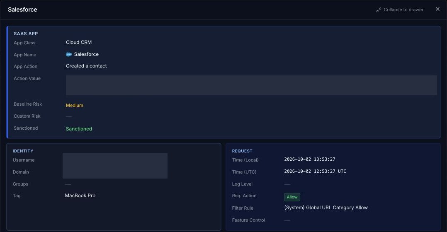The height and width of the screenshot is (232, 447).
Task: Click the 'Req. Action' field label
Action: 244,196
